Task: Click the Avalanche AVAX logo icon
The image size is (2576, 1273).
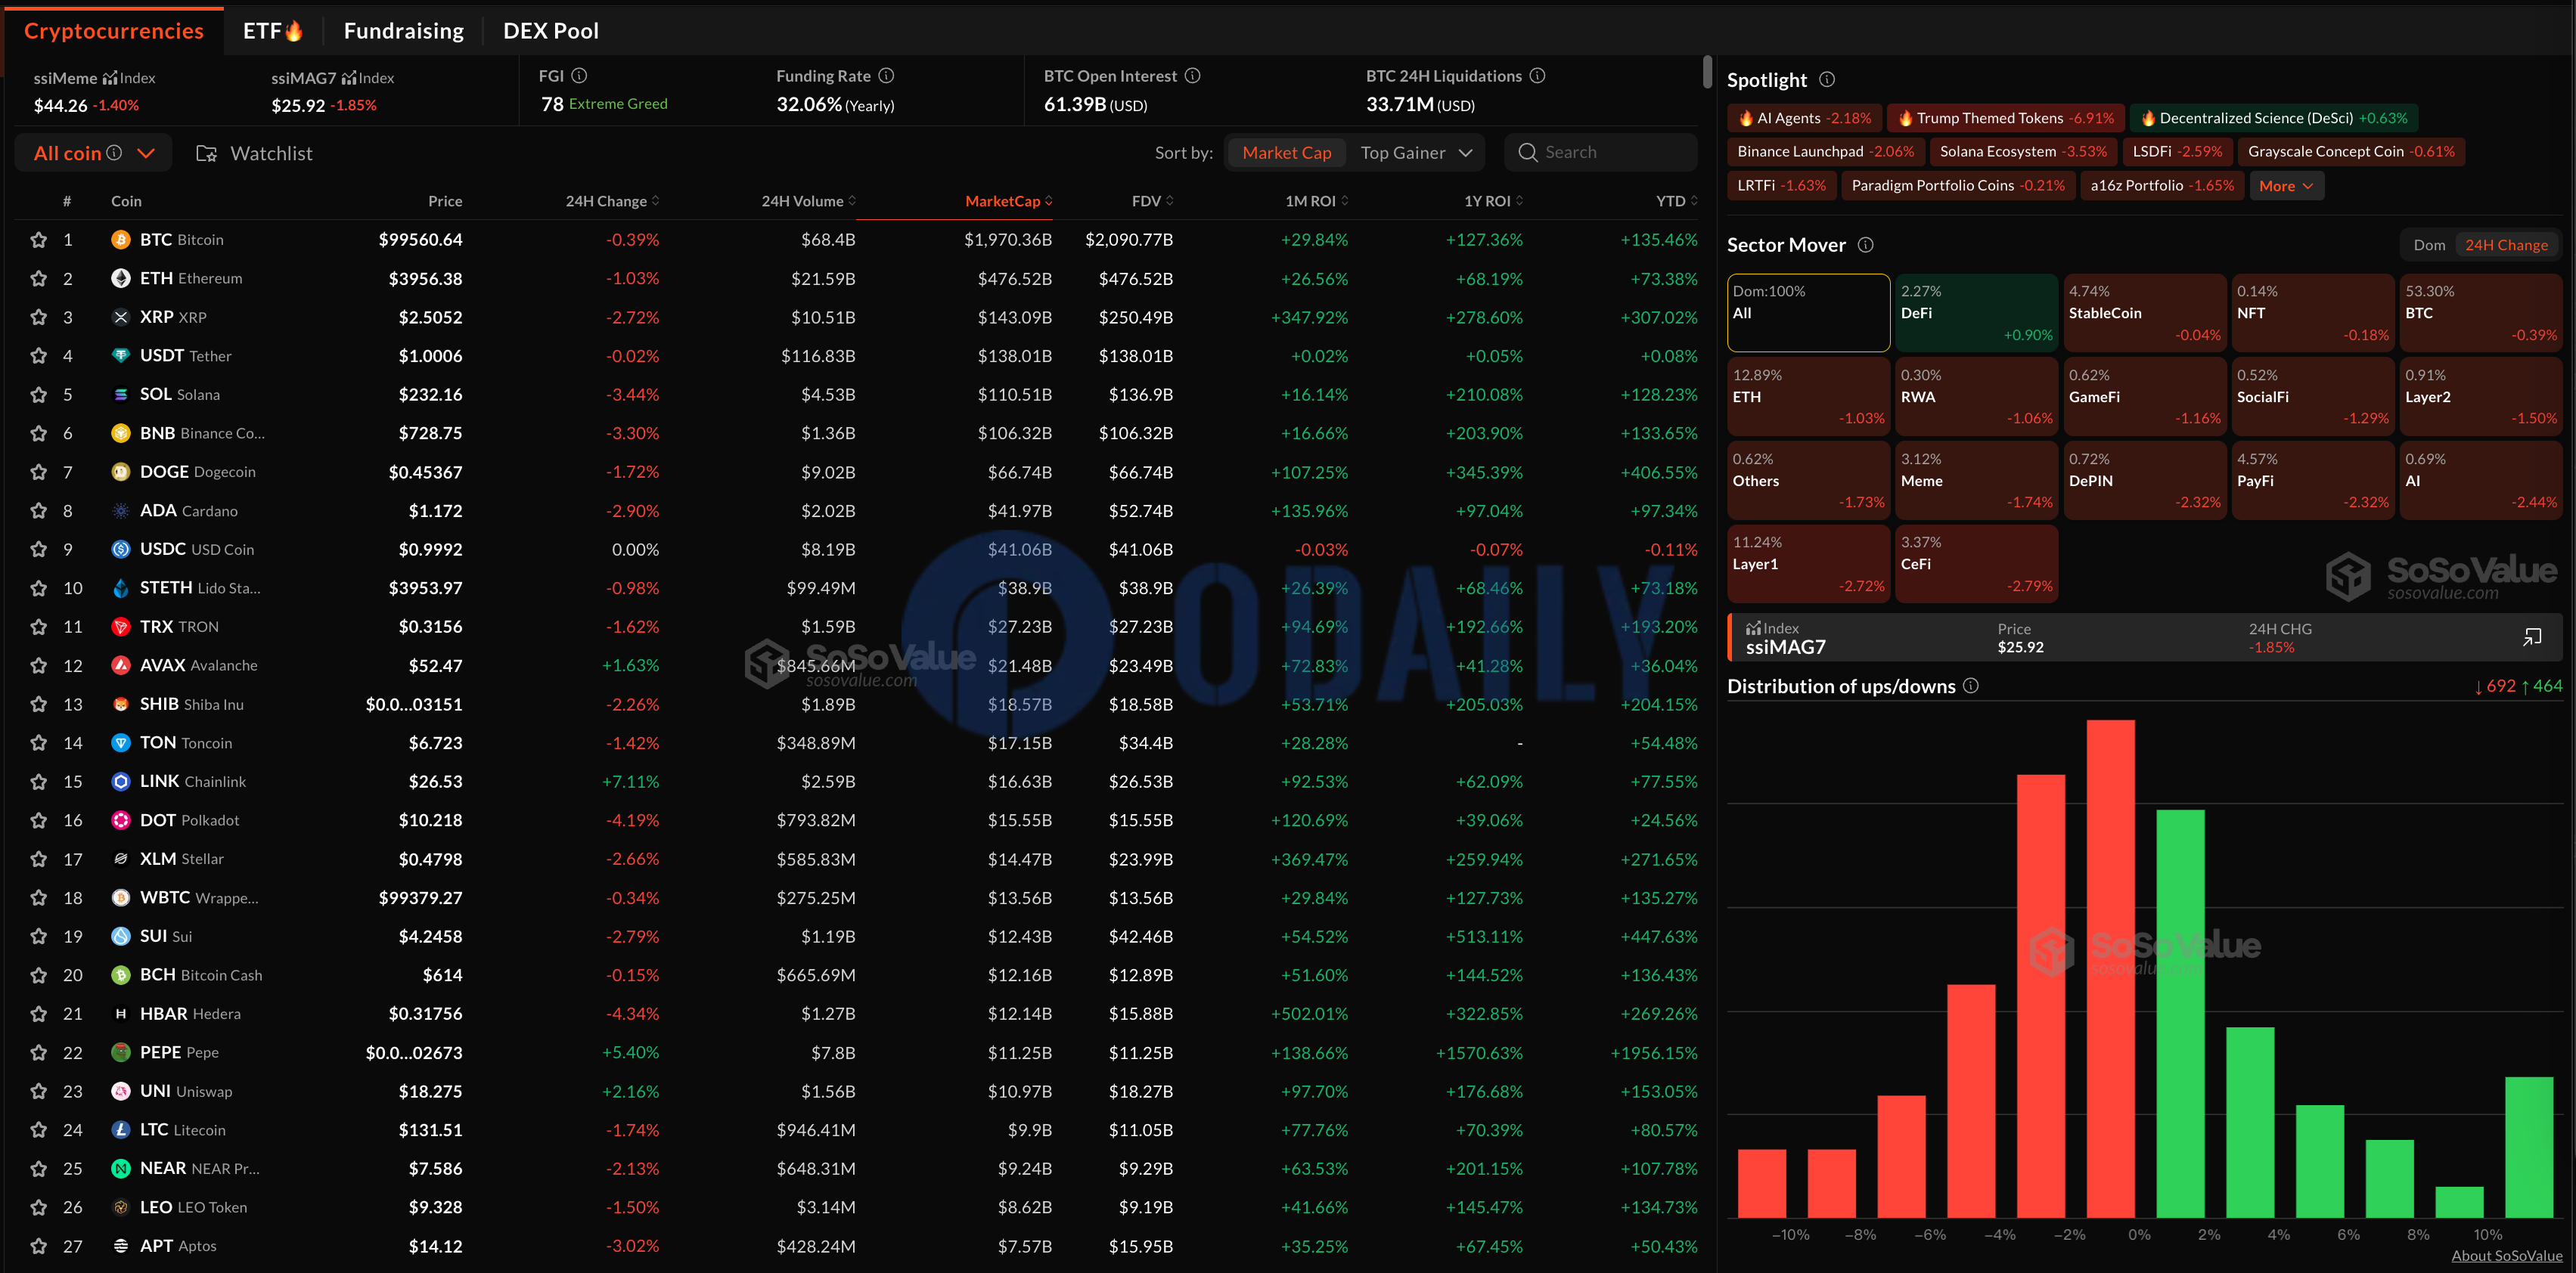Action: tap(121, 665)
